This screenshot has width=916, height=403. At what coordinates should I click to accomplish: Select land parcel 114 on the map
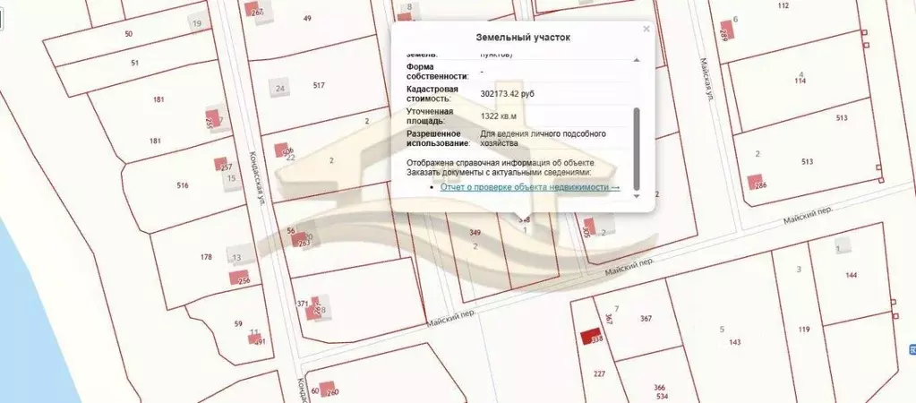click(x=800, y=81)
